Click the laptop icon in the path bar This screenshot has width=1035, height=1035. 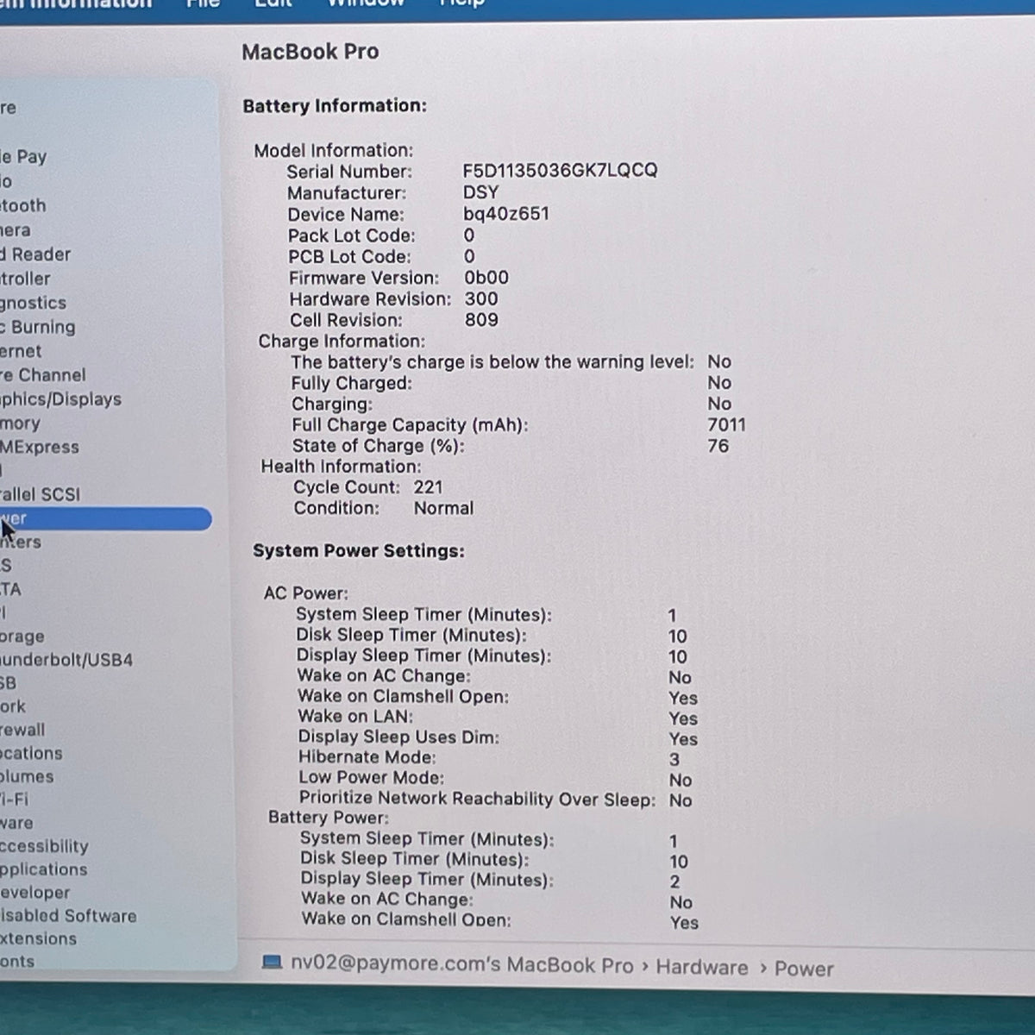coord(273,962)
